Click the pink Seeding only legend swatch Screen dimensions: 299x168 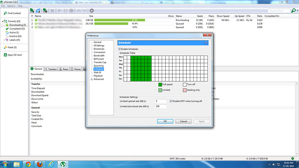tap(185, 90)
